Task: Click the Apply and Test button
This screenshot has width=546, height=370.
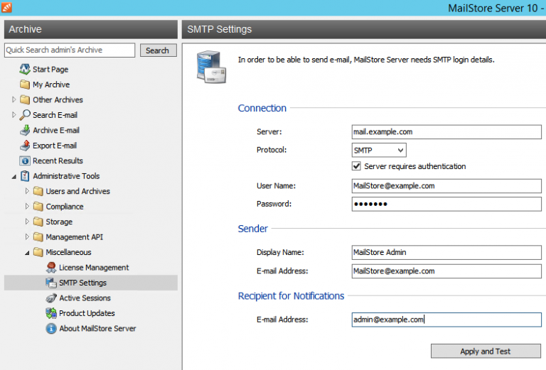Action: coord(486,352)
